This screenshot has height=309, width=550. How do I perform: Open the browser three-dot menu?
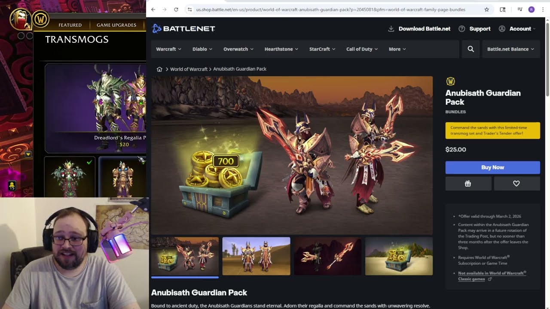tap(543, 9)
